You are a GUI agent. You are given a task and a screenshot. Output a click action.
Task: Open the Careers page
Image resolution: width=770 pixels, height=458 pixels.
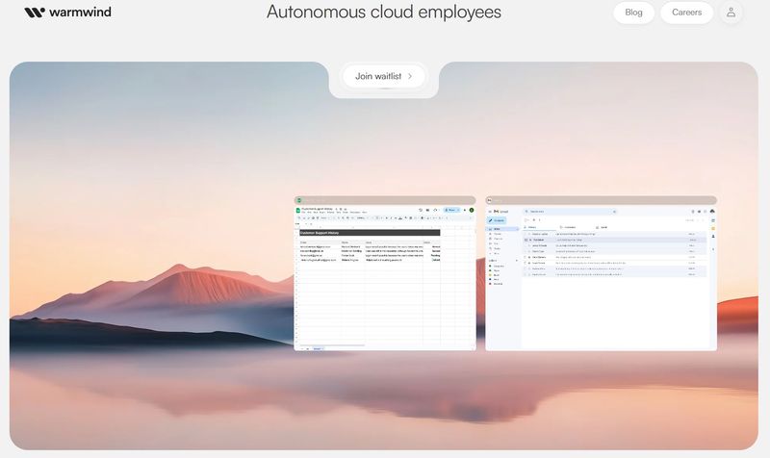coord(686,13)
